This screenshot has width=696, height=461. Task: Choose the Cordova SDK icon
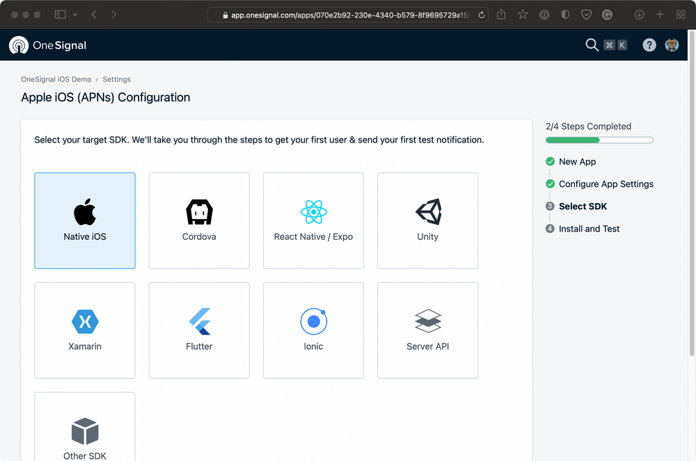tap(199, 212)
